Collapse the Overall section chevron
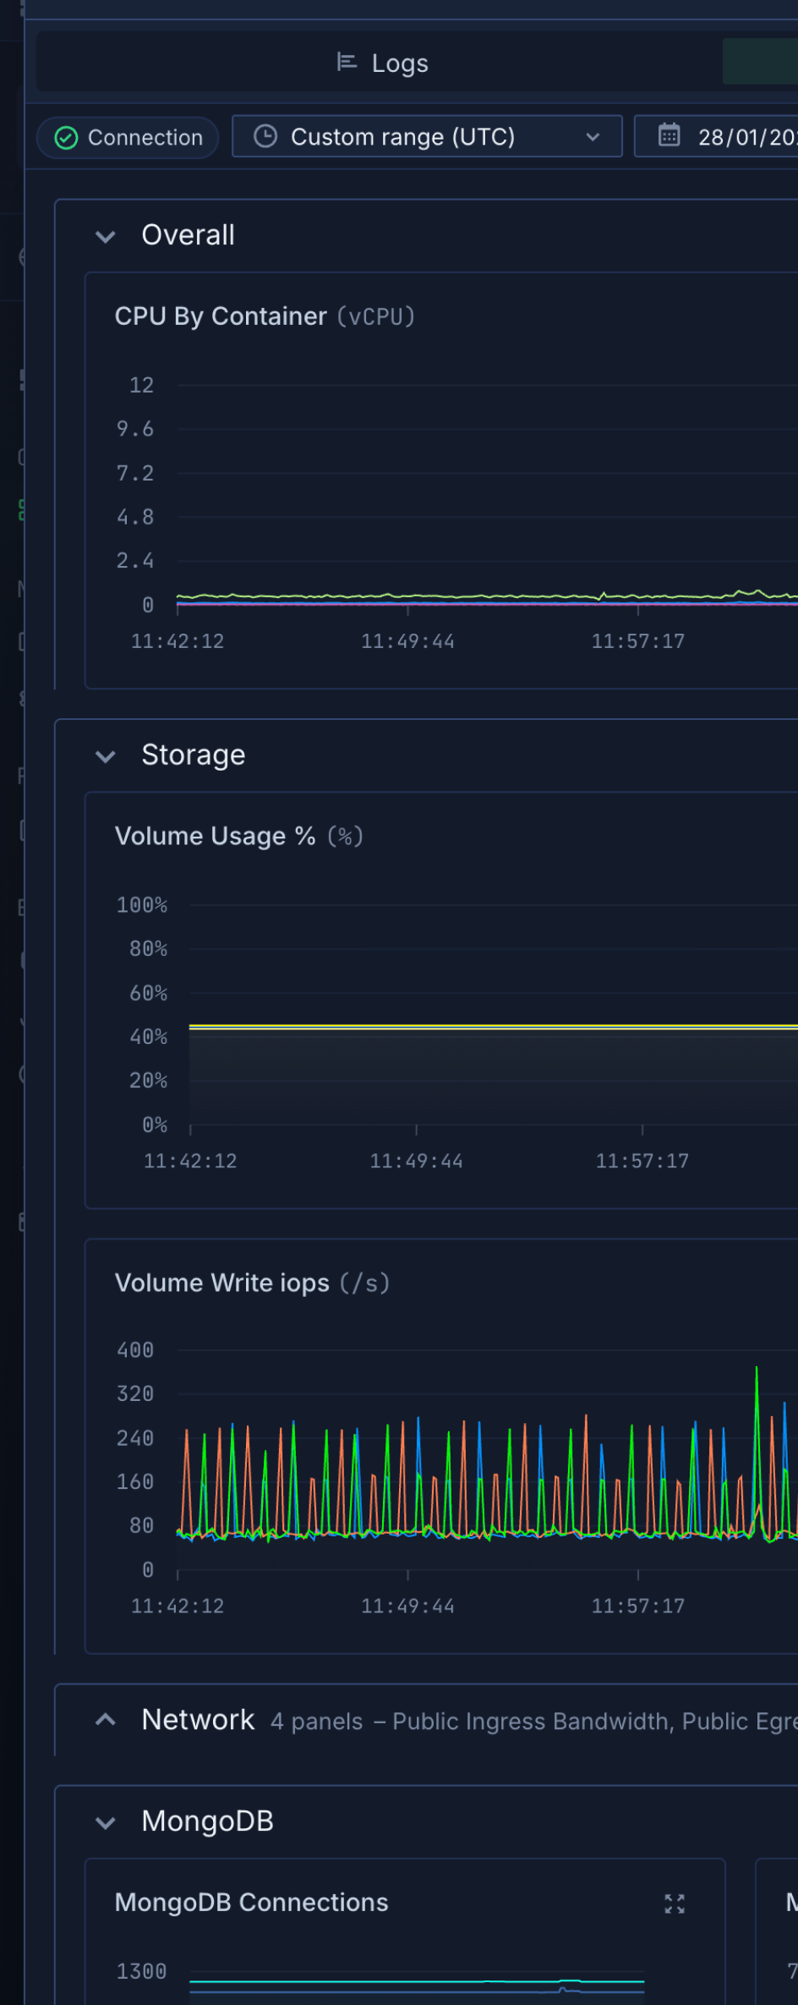 point(106,236)
